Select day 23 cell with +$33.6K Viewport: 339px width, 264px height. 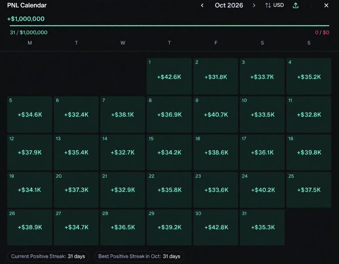coord(216,190)
